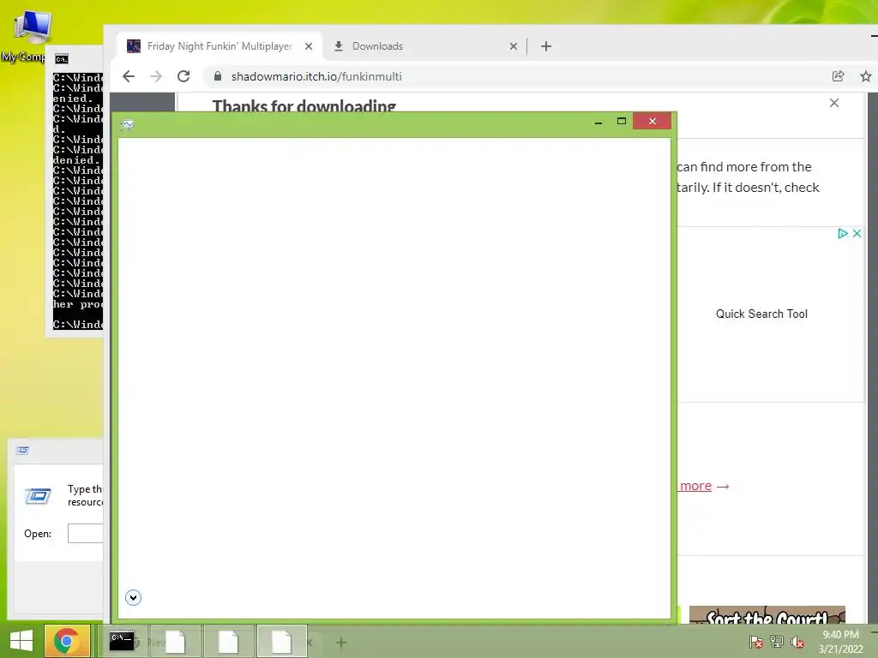Viewport: 878px width, 658px height.
Task: Close the Downloads tab
Action: pyautogui.click(x=513, y=46)
